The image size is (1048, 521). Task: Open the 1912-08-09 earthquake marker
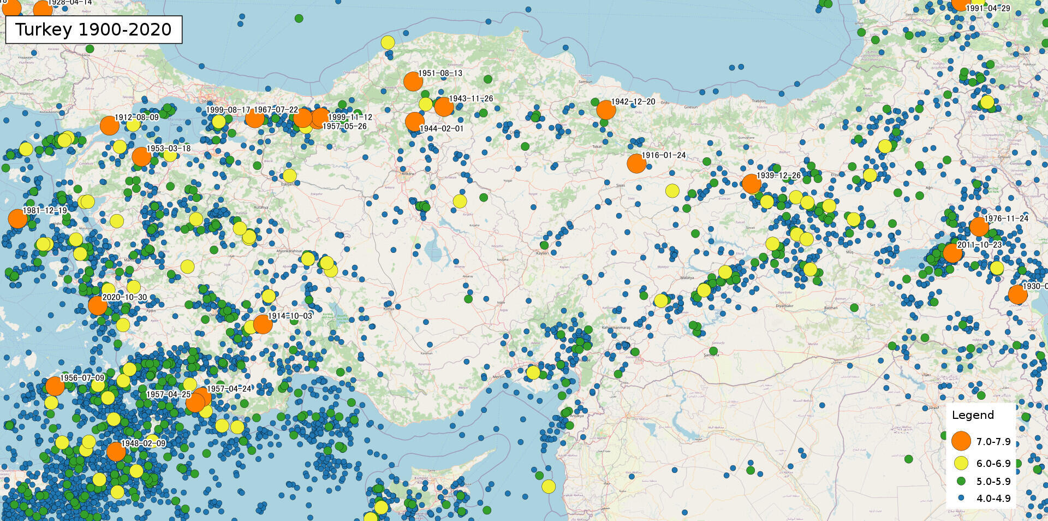[110, 126]
